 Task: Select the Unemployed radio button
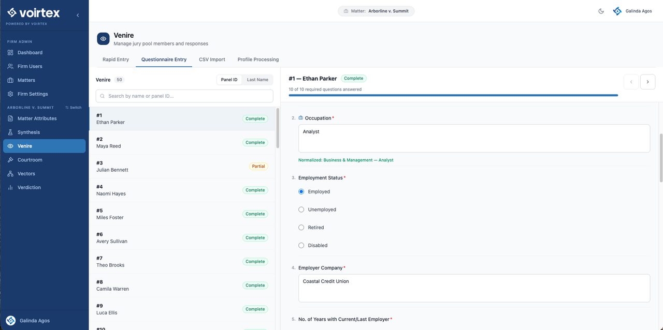(x=301, y=209)
